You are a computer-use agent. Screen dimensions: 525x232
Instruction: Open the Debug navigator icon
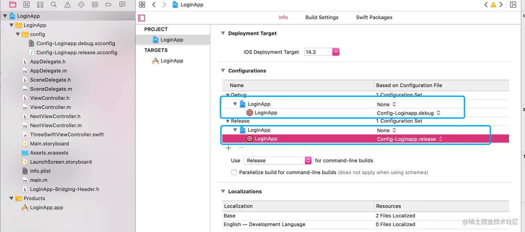tap(95, 5)
